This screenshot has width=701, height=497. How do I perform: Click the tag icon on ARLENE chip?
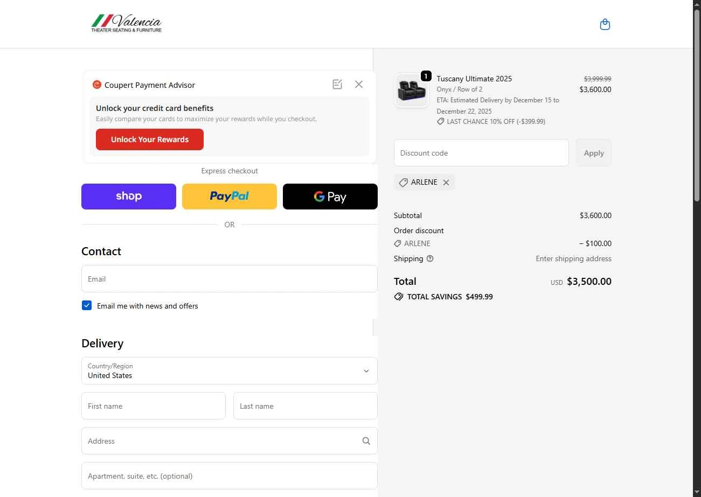pos(403,183)
